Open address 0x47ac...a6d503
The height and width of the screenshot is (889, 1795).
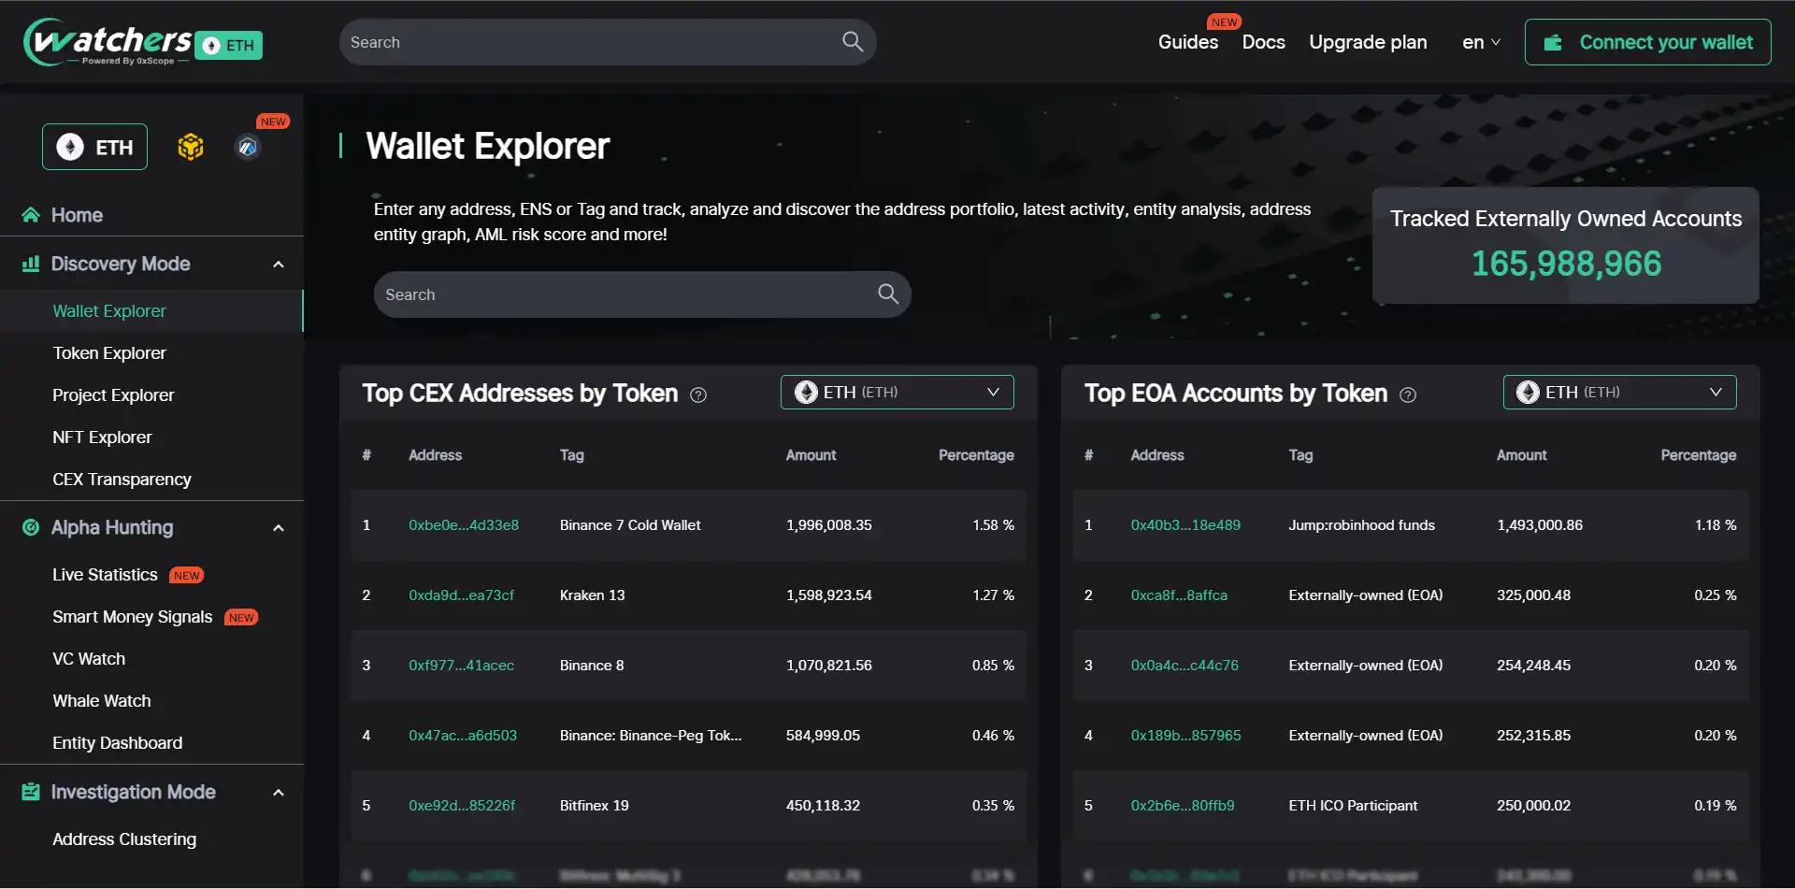(463, 736)
